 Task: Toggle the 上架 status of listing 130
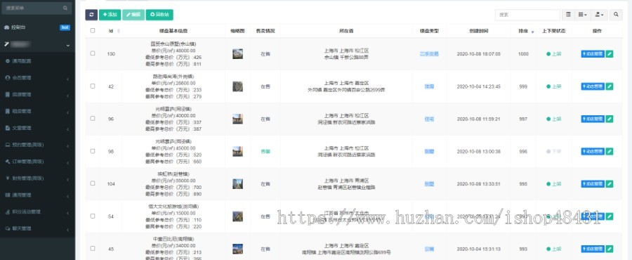(x=554, y=54)
